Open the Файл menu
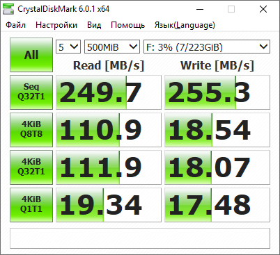 (15, 25)
